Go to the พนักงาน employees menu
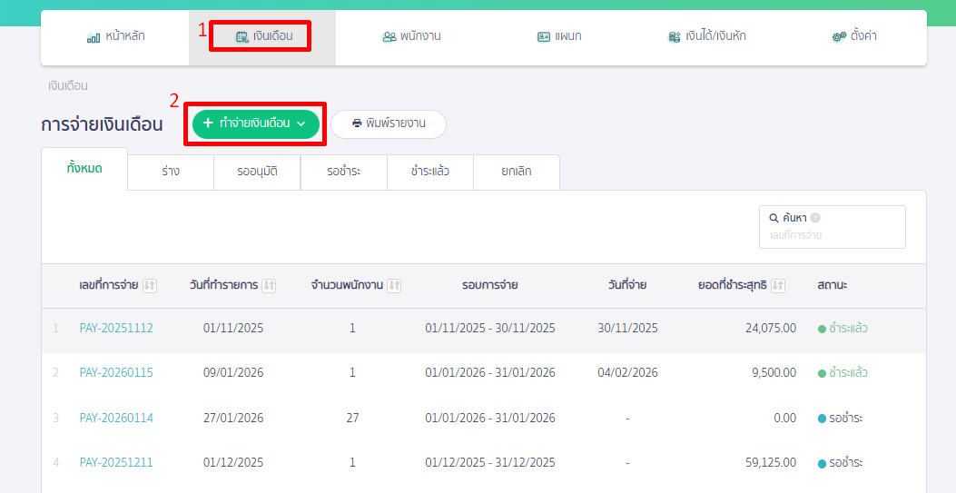This screenshot has height=493, width=956. click(411, 37)
